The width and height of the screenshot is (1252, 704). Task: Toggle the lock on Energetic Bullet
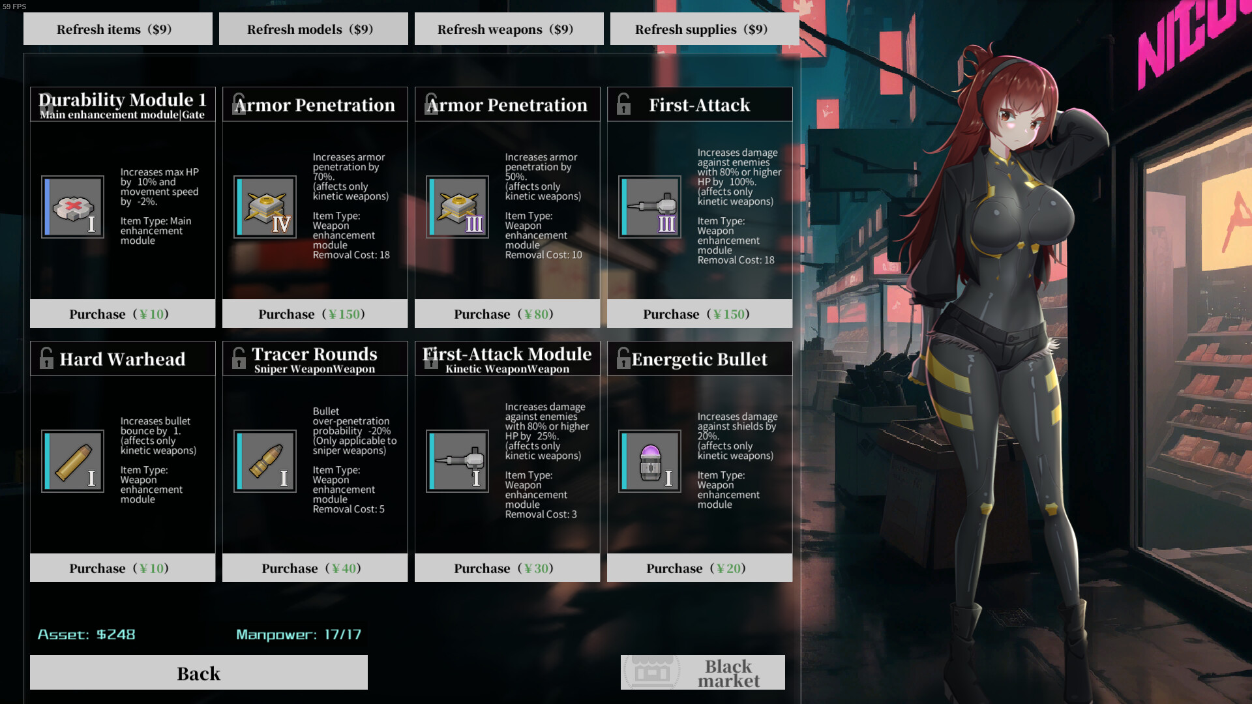coord(625,358)
